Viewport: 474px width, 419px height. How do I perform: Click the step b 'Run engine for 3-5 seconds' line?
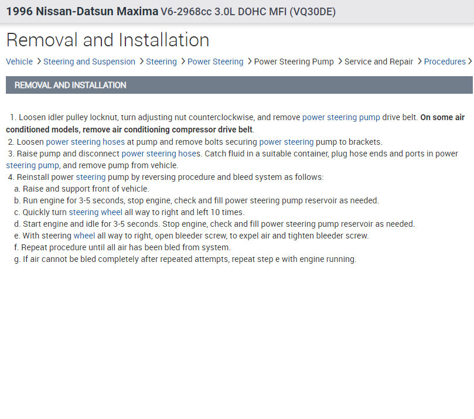point(196,201)
